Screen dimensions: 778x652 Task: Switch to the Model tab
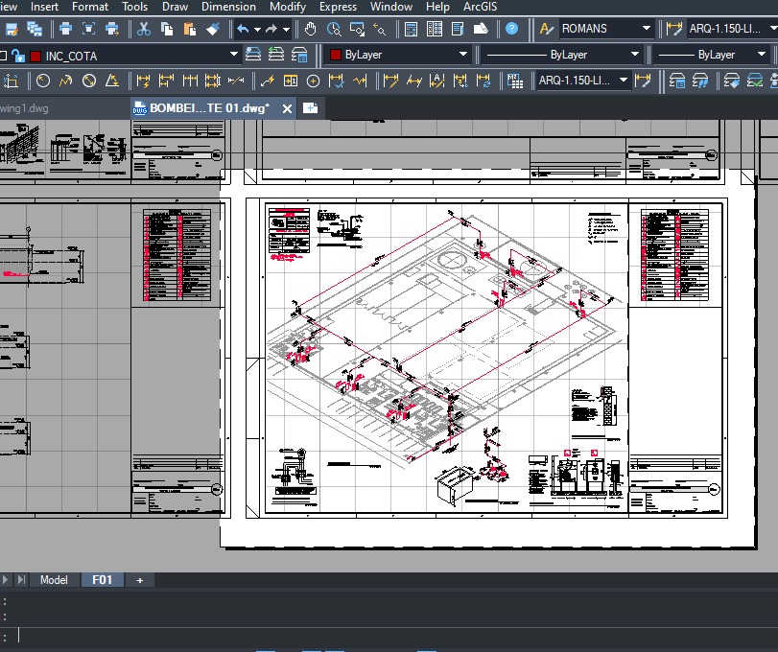54,580
